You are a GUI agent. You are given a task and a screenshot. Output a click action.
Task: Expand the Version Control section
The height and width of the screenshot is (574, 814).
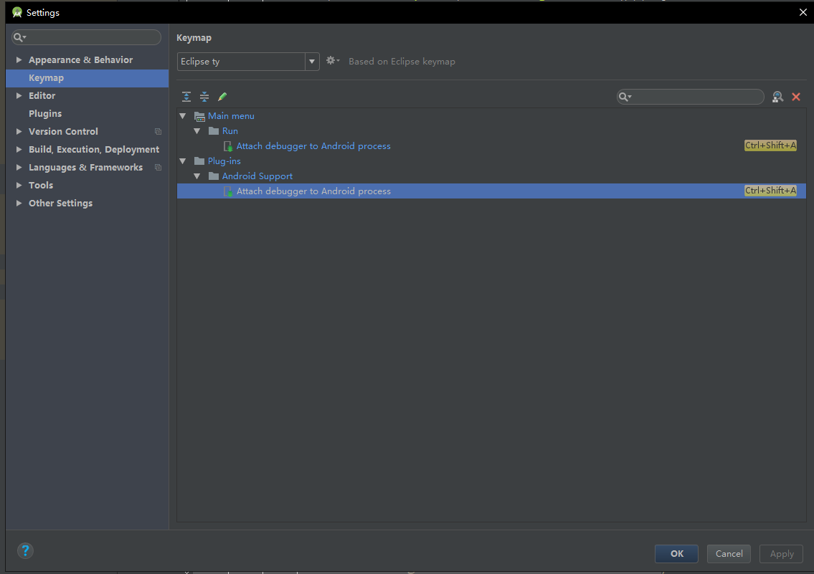pyautogui.click(x=19, y=132)
